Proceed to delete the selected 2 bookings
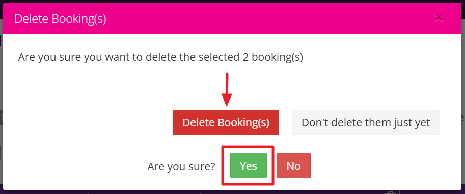 226,122
